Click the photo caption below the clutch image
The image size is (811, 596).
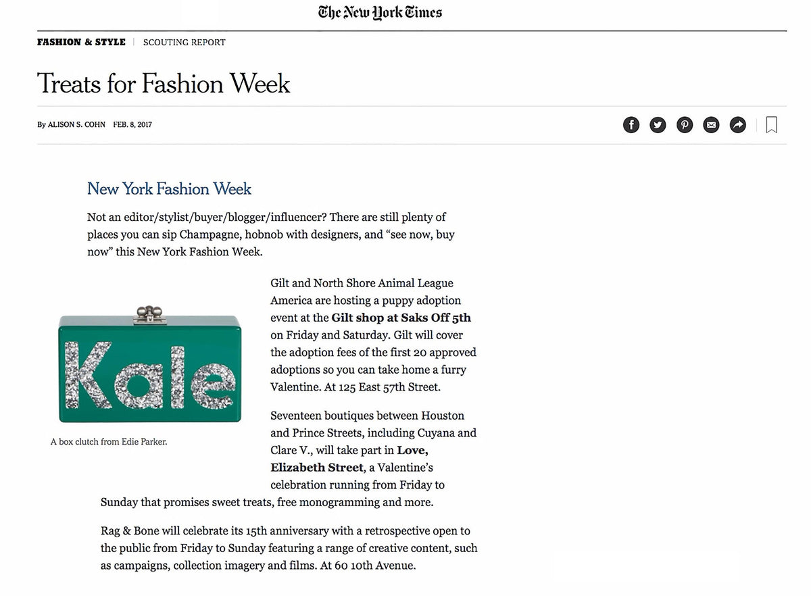pos(109,441)
